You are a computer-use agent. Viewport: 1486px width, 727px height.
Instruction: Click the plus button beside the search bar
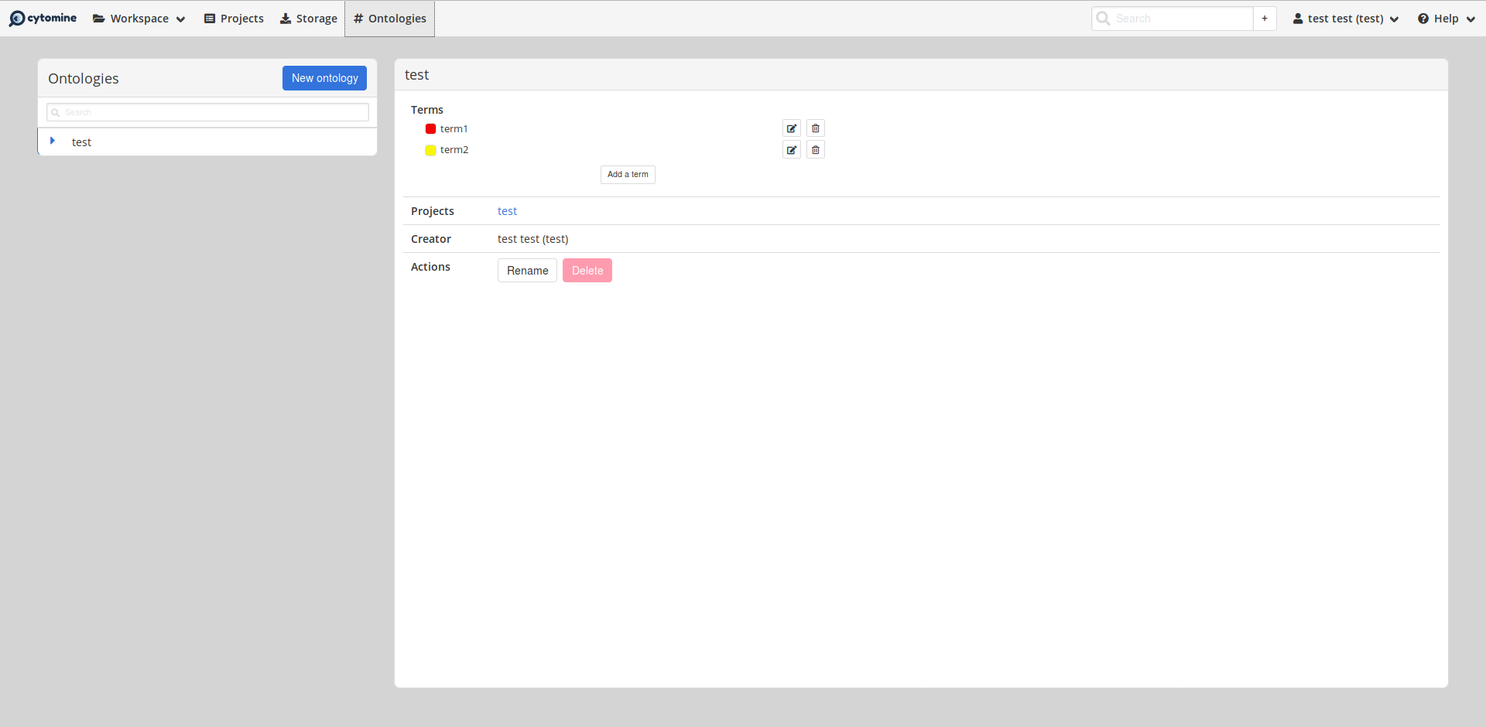(x=1264, y=18)
